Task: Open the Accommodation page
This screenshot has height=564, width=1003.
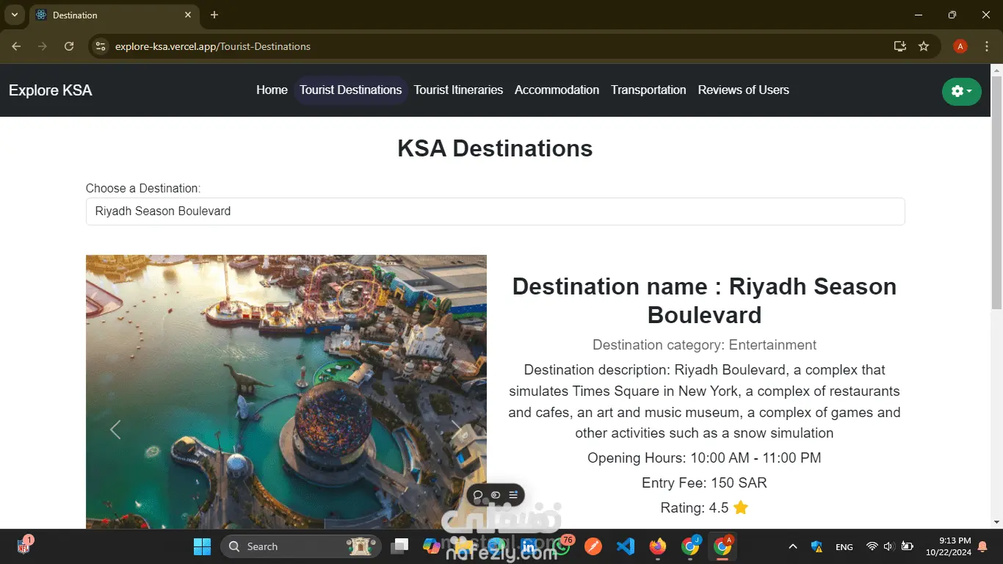Action: pyautogui.click(x=557, y=90)
